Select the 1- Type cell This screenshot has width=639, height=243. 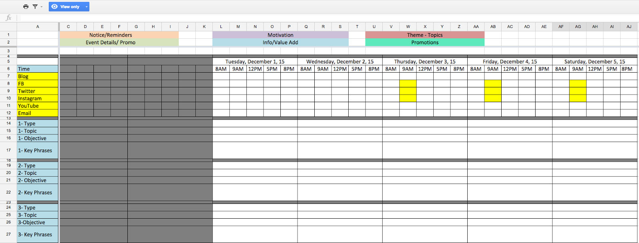[x=38, y=124]
